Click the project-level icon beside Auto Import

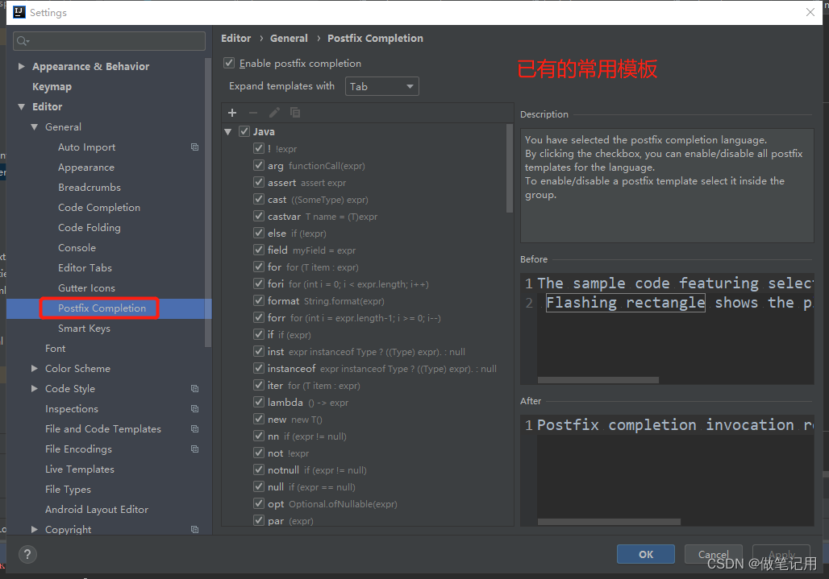[194, 147]
